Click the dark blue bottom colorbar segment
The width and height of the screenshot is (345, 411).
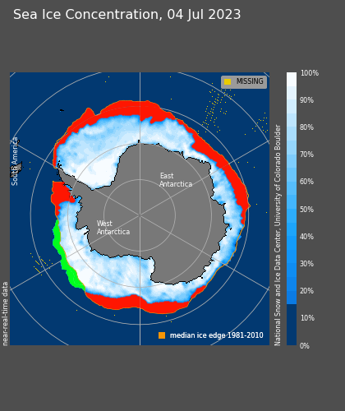pos(292,325)
